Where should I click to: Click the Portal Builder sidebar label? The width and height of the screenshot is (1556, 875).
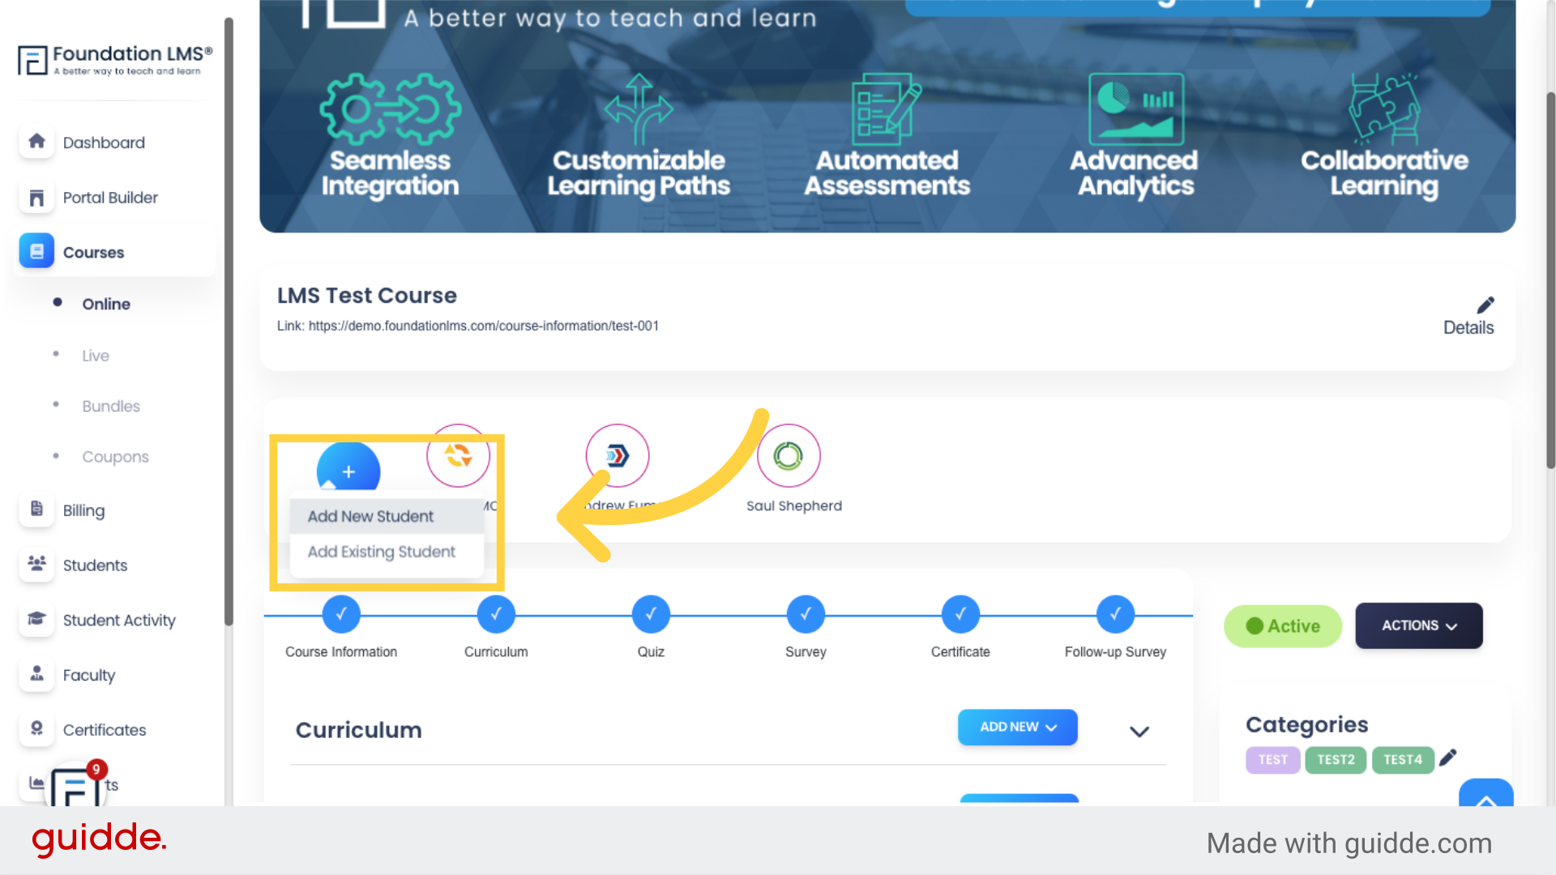click(x=110, y=198)
